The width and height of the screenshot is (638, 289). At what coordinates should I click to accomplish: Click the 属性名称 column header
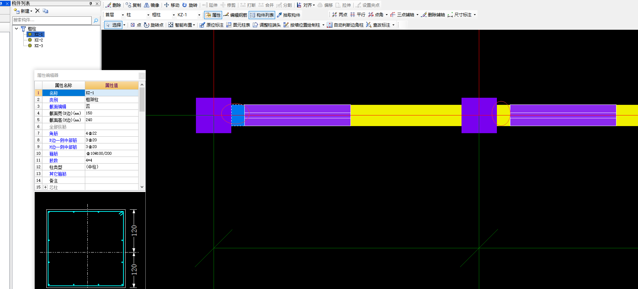(64, 85)
